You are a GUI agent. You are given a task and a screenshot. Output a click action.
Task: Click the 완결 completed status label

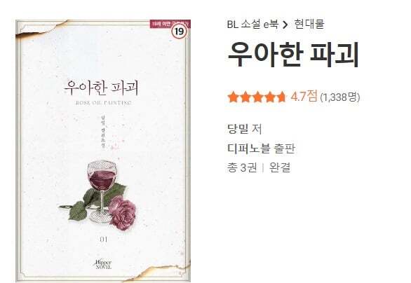click(280, 168)
